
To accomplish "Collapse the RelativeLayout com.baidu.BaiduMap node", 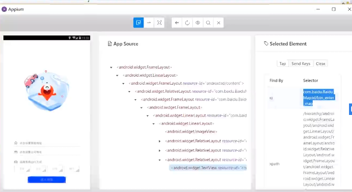I will [x=129, y=92].
